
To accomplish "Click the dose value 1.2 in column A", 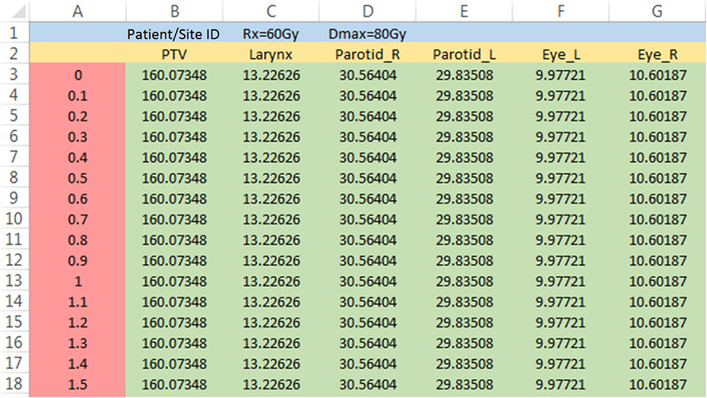I will [x=78, y=323].
